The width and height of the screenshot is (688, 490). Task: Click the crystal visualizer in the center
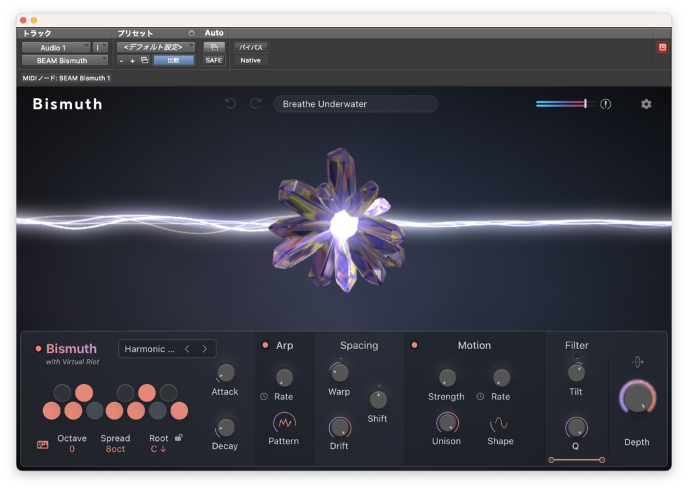[x=339, y=222]
